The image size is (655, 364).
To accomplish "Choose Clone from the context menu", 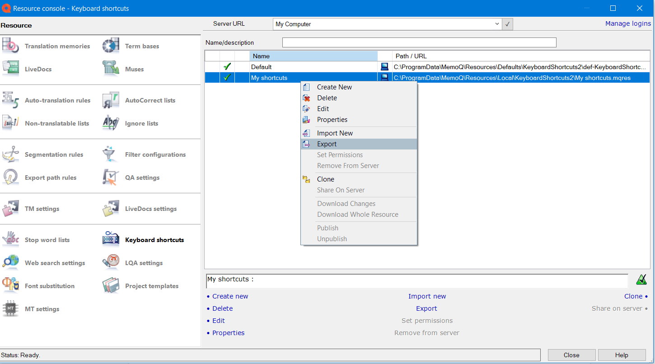I will coord(326,179).
